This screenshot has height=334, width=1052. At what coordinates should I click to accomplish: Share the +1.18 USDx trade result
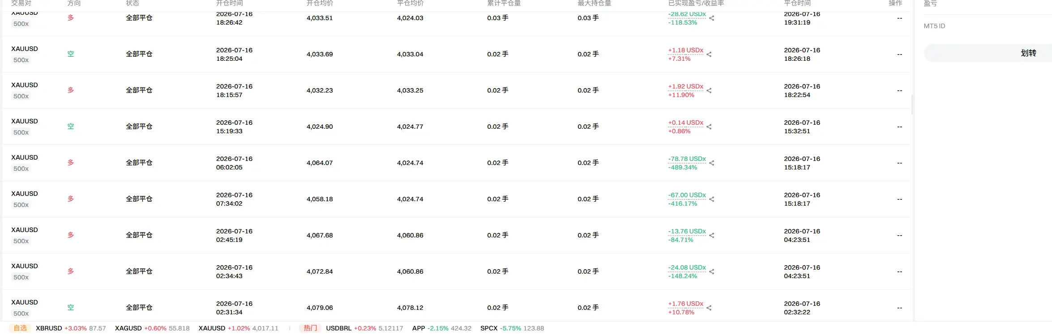(x=709, y=55)
